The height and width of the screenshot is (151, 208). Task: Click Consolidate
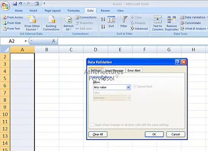click(x=190, y=23)
